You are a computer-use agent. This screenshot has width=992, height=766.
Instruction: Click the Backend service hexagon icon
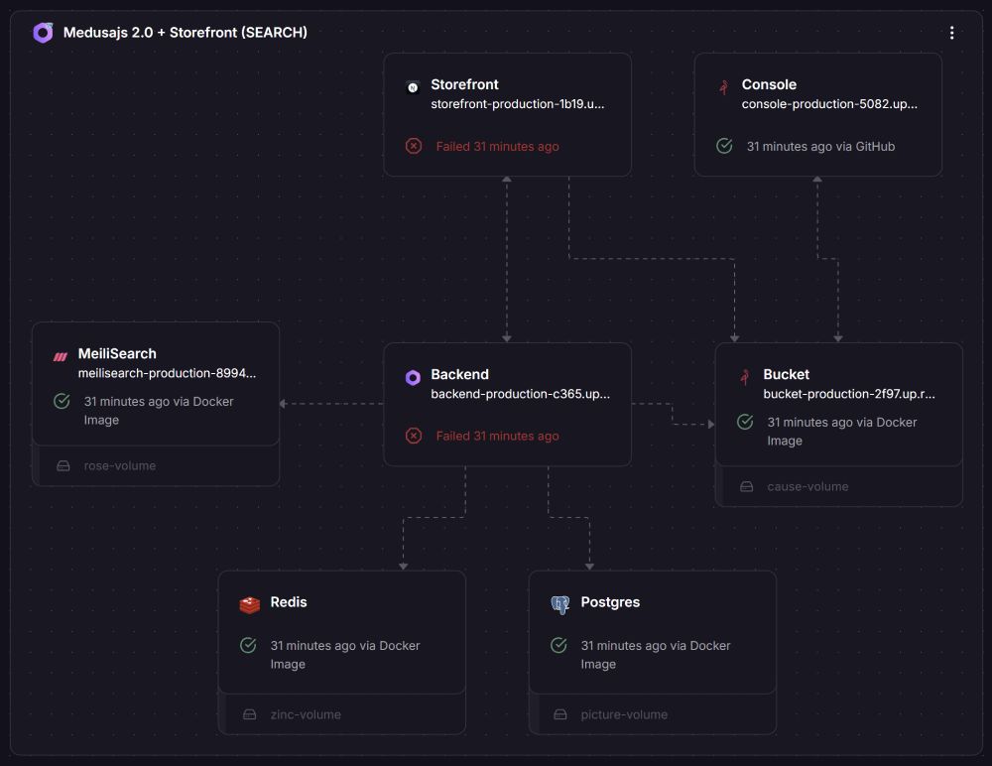(413, 378)
